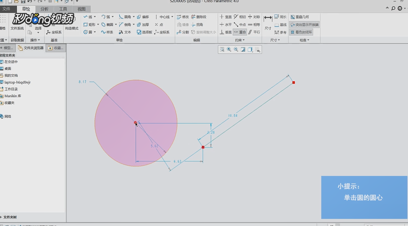Click the circle's center point
The width and height of the screenshot is (408, 226).
coord(135,122)
